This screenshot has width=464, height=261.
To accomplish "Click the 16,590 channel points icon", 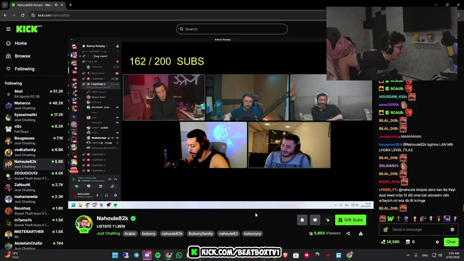I will [384, 242].
